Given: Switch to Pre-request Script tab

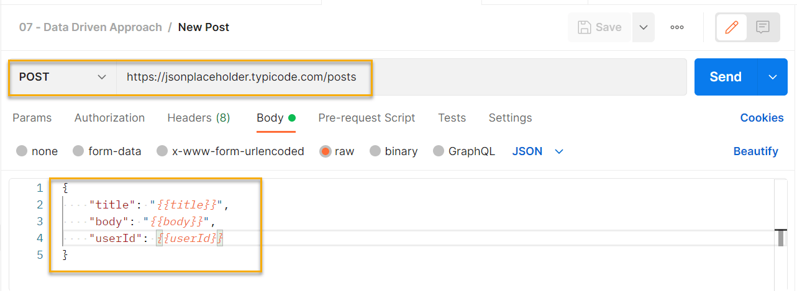Looking at the screenshot, I should [367, 118].
